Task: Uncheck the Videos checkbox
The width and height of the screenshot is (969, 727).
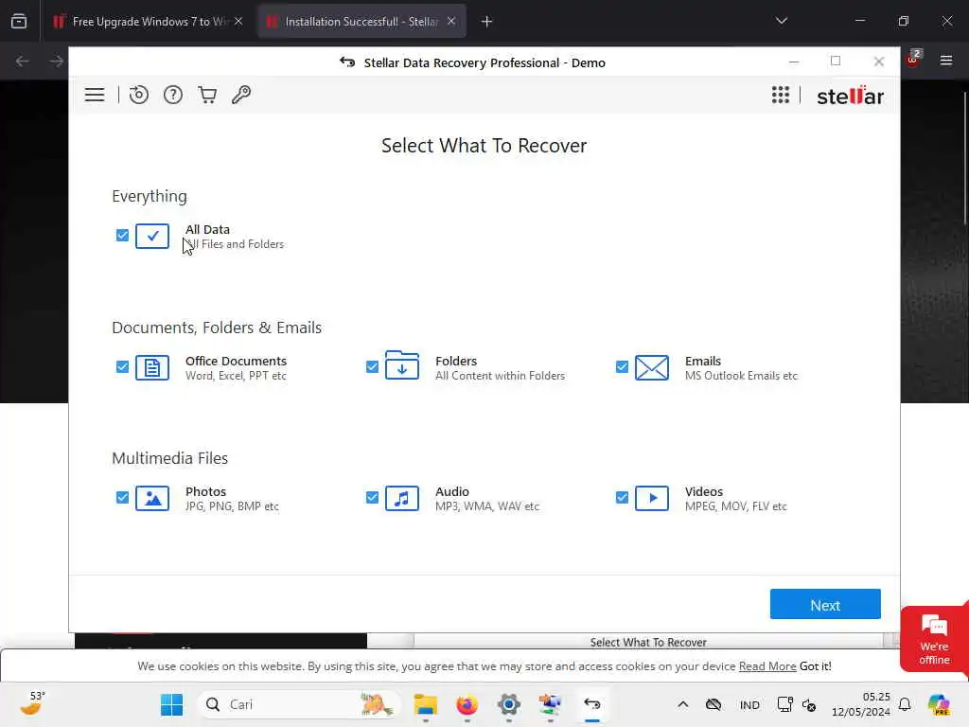Action: (x=622, y=497)
